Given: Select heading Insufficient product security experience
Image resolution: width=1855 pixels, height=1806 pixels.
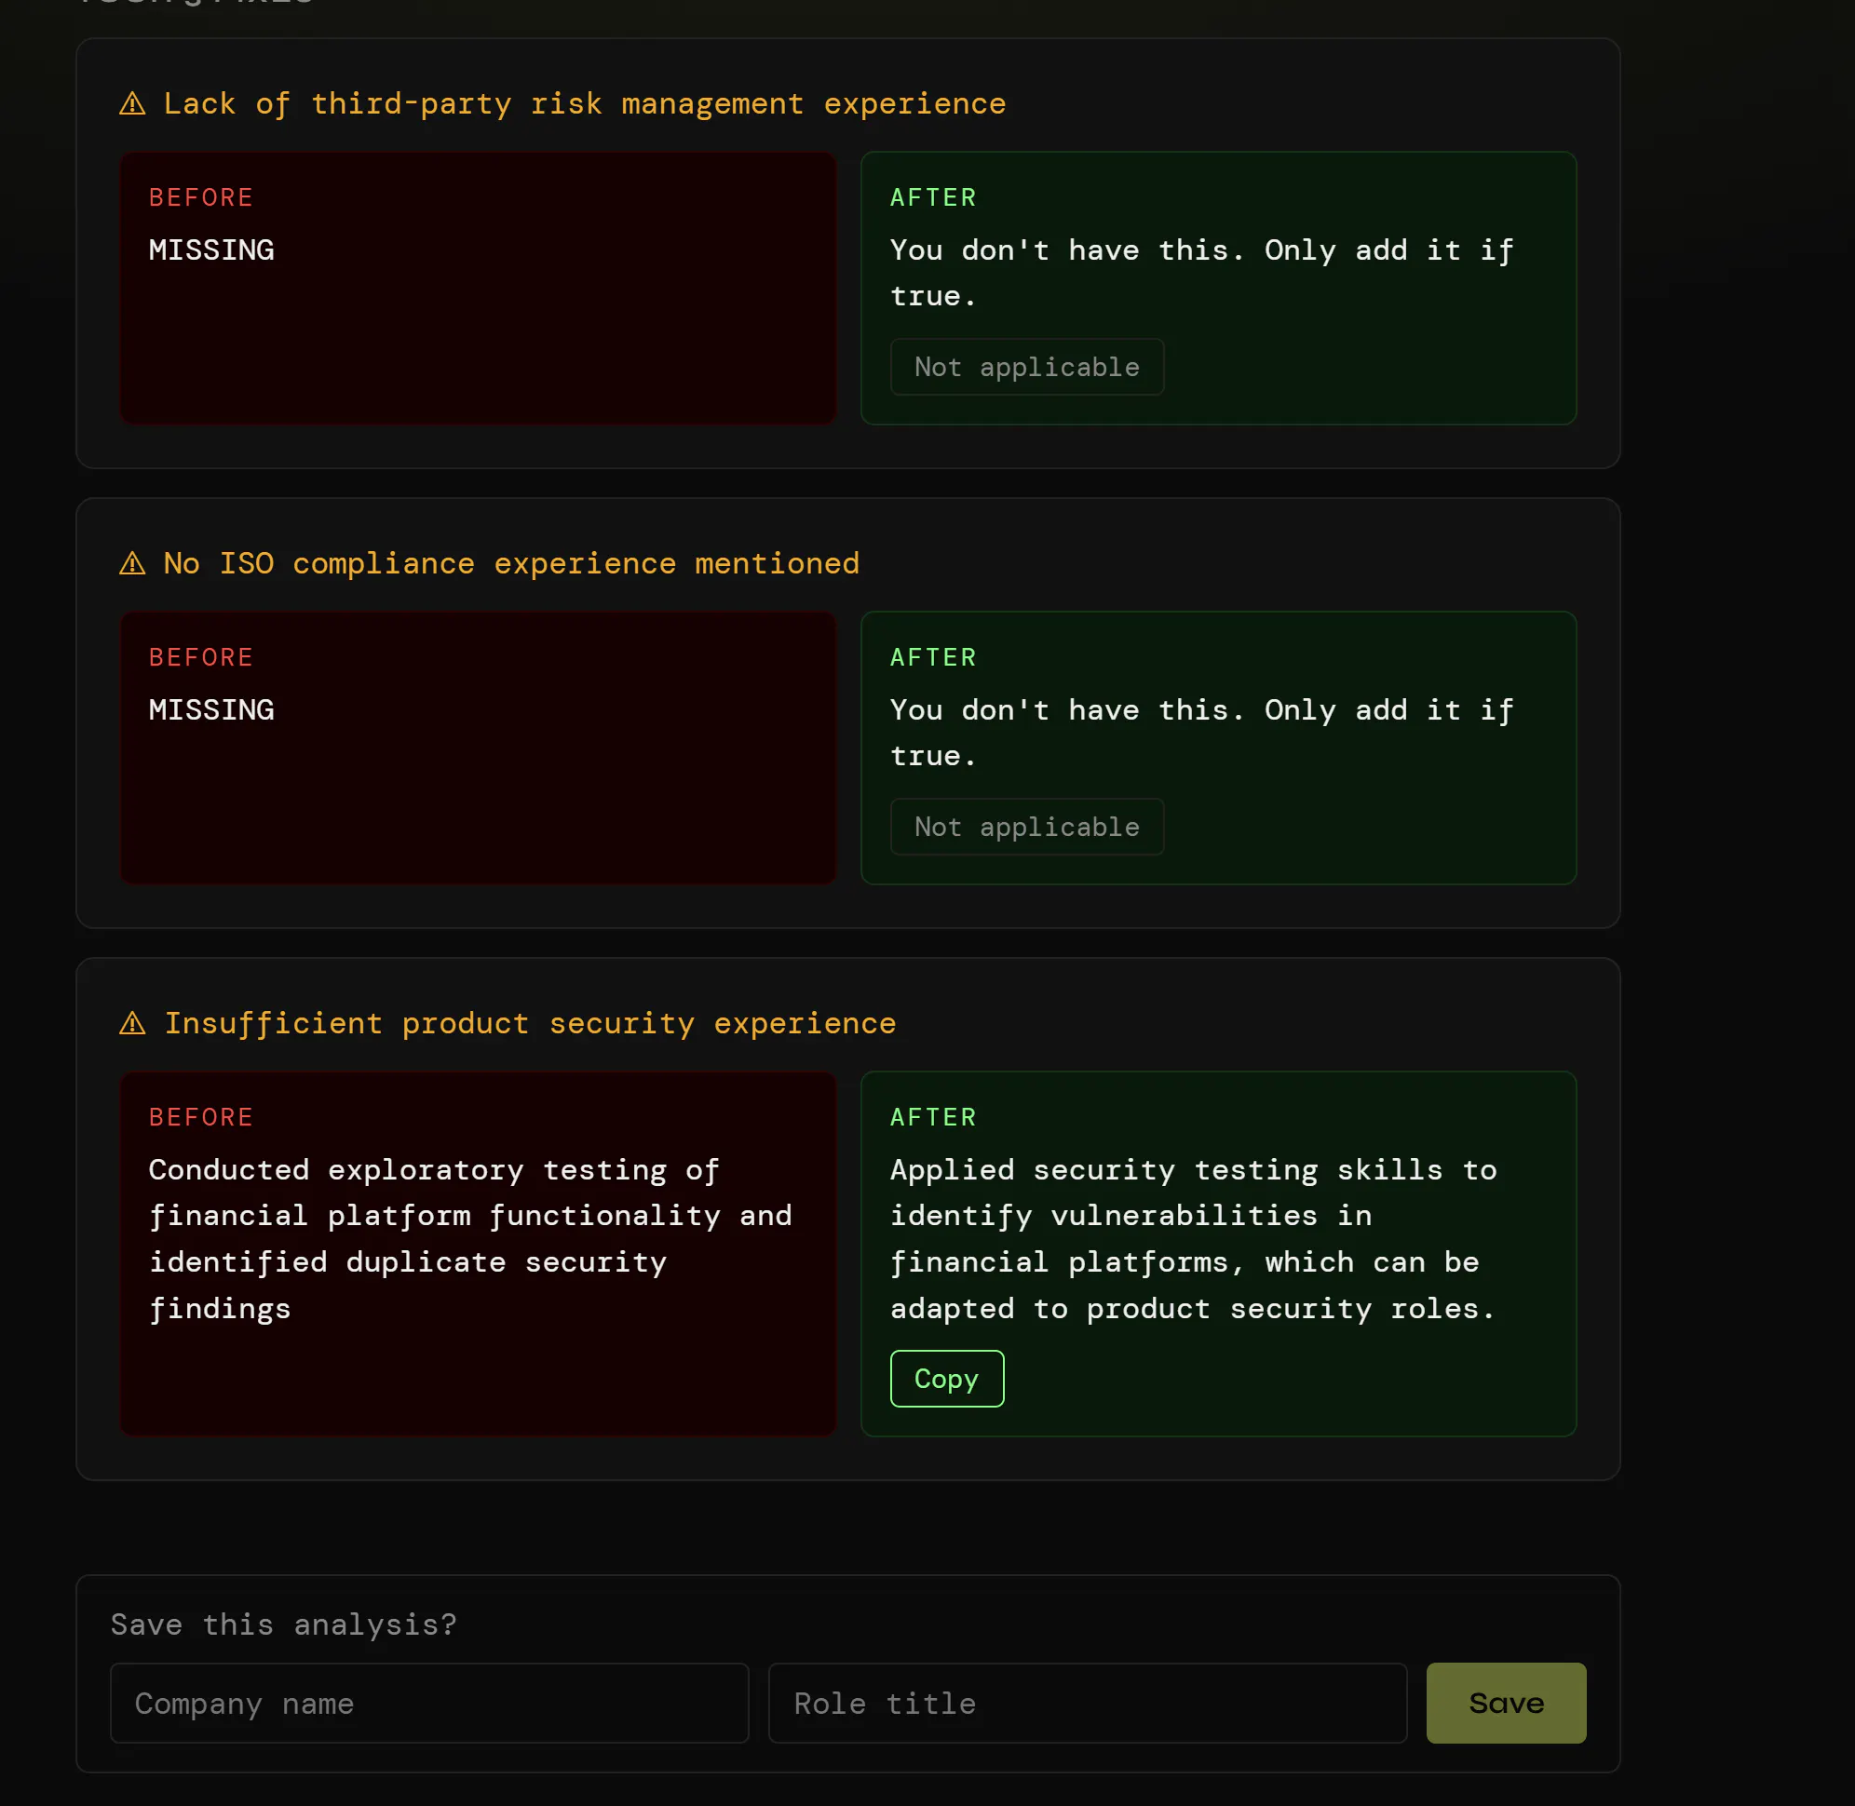Looking at the screenshot, I should pyautogui.click(x=531, y=1023).
